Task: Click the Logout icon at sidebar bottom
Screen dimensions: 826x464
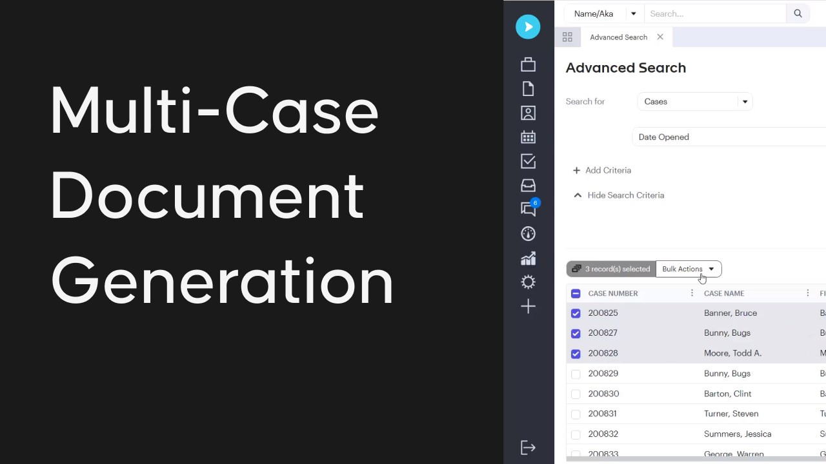Action: (528, 447)
